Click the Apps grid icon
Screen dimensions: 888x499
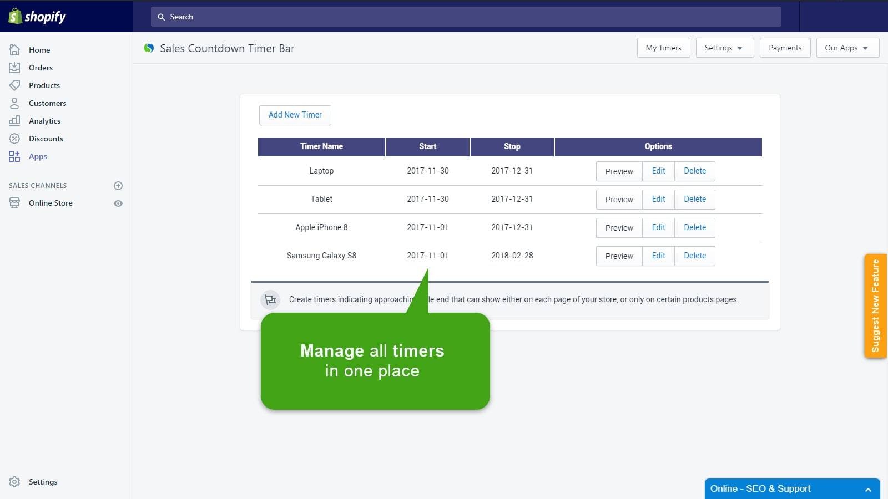pos(14,156)
